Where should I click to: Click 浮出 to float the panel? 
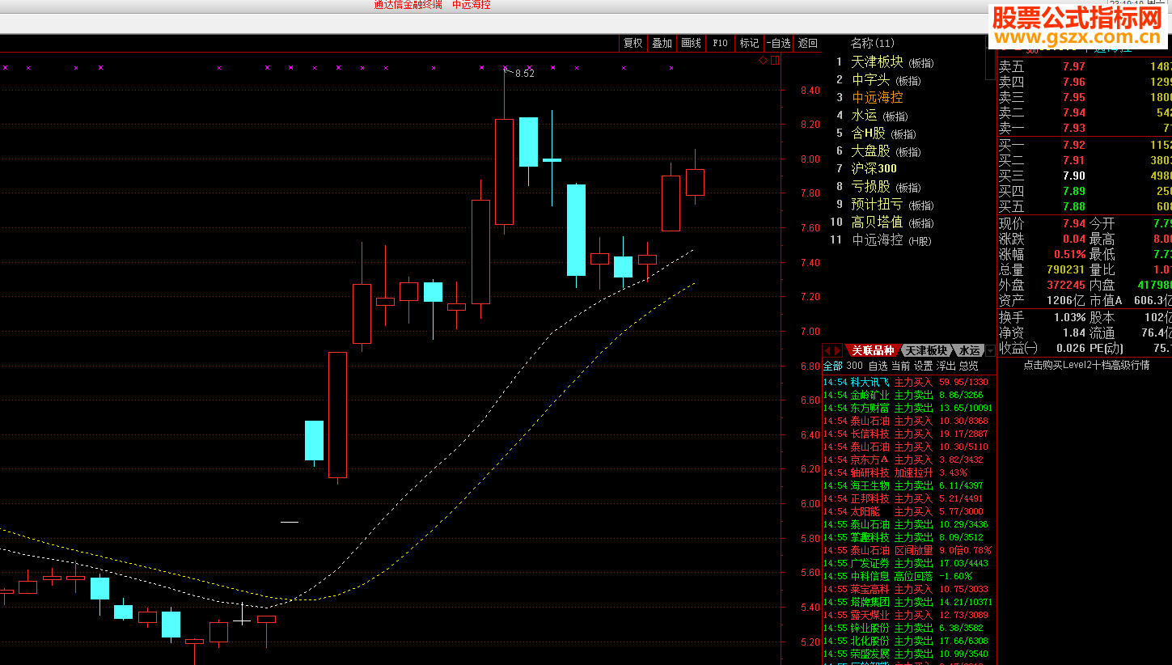coord(946,366)
